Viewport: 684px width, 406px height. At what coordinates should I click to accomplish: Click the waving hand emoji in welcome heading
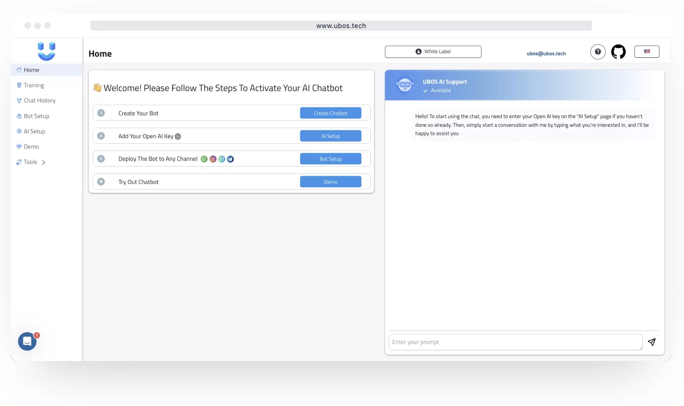97,87
